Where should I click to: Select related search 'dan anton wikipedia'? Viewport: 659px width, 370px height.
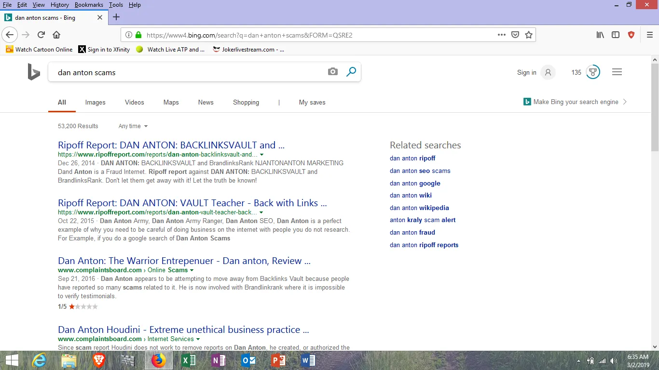coord(419,208)
